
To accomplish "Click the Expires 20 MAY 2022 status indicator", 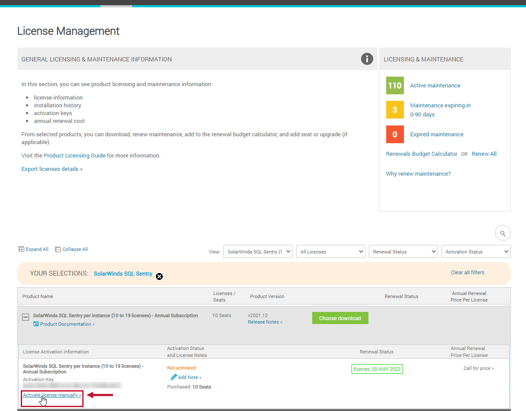I will [x=377, y=369].
